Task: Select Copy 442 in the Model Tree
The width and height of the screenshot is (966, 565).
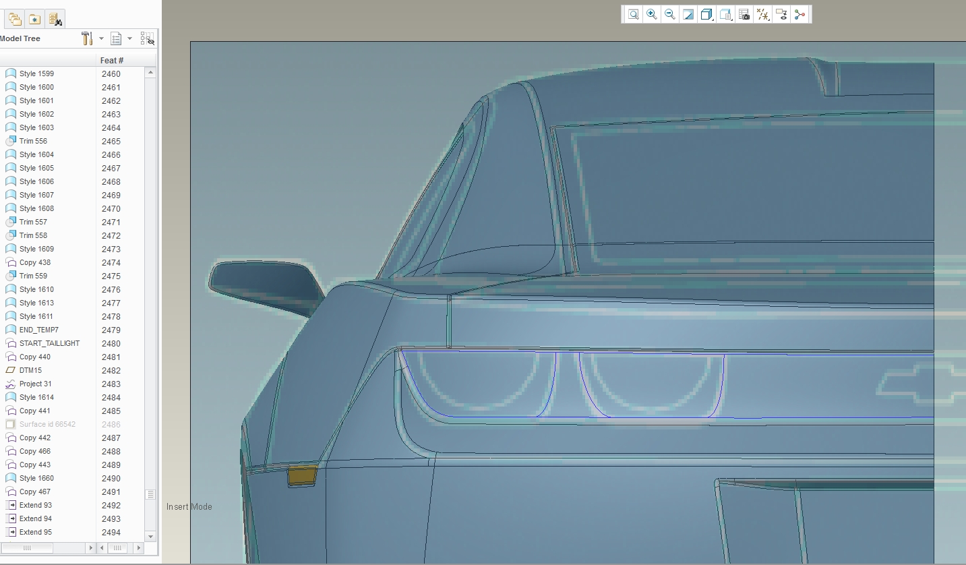Action: (x=35, y=438)
